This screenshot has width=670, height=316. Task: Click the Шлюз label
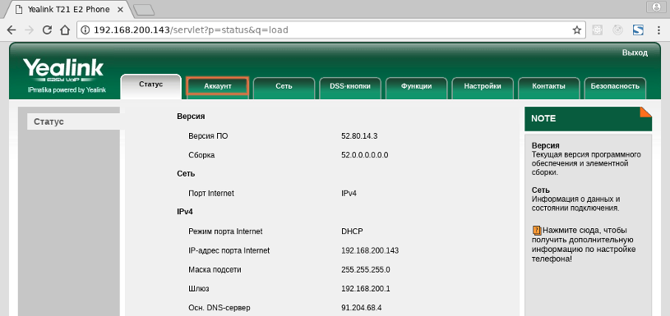pyautogui.click(x=199, y=289)
